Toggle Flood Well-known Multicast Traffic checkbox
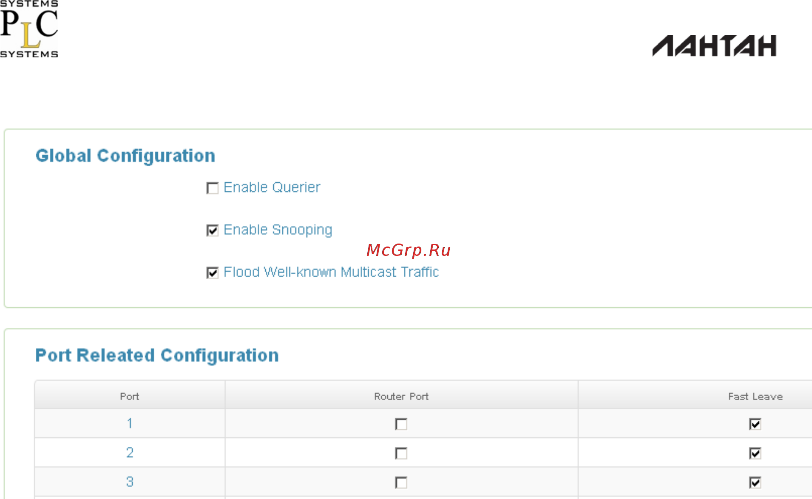The height and width of the screenshot is (499, 812). point(213,272)
